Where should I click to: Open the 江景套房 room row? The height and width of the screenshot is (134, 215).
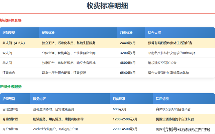[x=9, y=73]
